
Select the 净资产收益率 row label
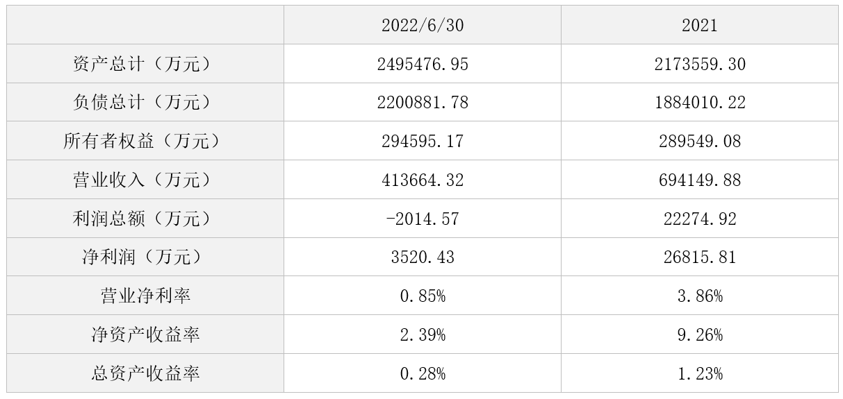(x=145, y=334)
